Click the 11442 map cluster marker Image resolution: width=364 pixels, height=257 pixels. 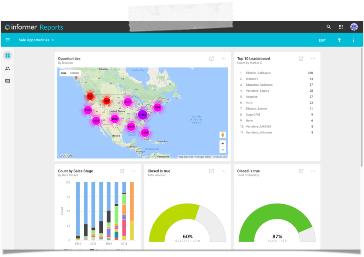142,115
